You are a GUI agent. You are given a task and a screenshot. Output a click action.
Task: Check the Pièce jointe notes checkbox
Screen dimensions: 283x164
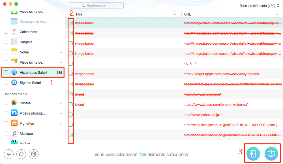pyautogui.click(x=6, y=62)
